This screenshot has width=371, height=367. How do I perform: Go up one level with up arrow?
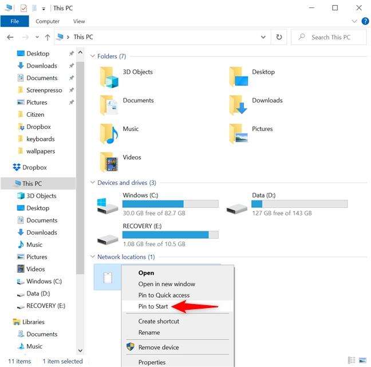point(48,37)
